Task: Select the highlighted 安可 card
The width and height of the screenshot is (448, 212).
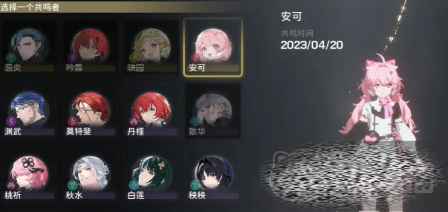Action: click(213, 47)
